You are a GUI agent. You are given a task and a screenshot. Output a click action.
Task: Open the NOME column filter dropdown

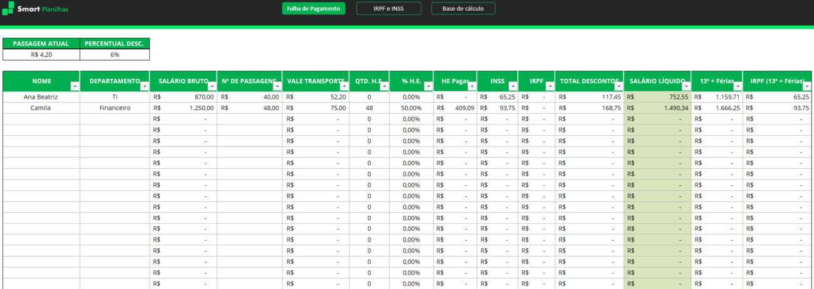(75, 87)
